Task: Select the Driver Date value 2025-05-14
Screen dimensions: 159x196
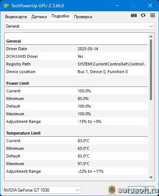Action: 88,49
